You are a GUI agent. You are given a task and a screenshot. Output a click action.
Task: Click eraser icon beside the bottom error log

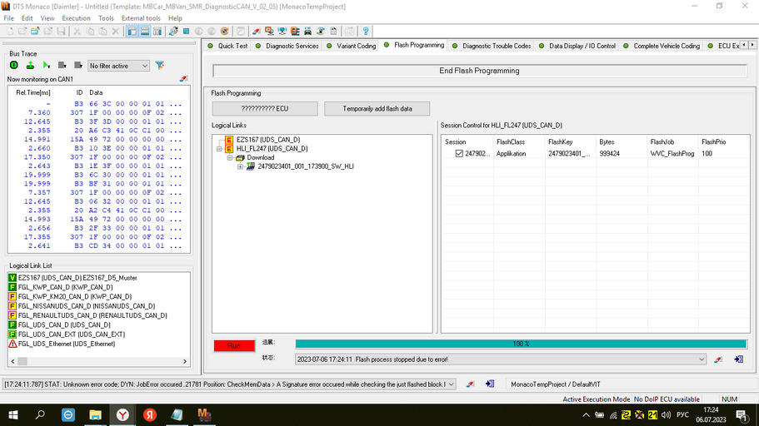(x=470, y=384)
